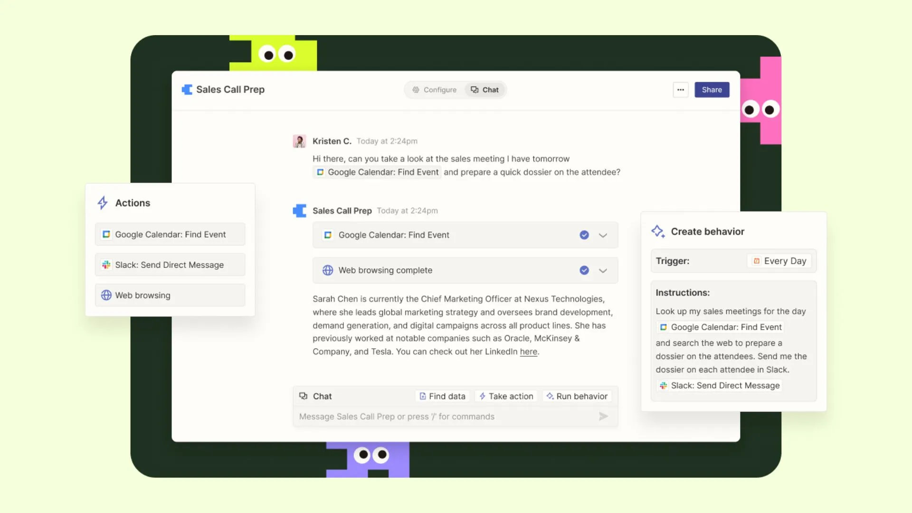Click the Trigger label row
Screen dimensions: 912x513
coord(733,261)
